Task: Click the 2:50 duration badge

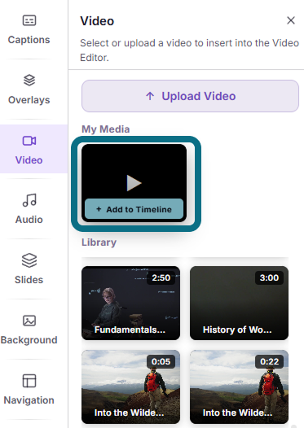Action: [x=161, y=277]
